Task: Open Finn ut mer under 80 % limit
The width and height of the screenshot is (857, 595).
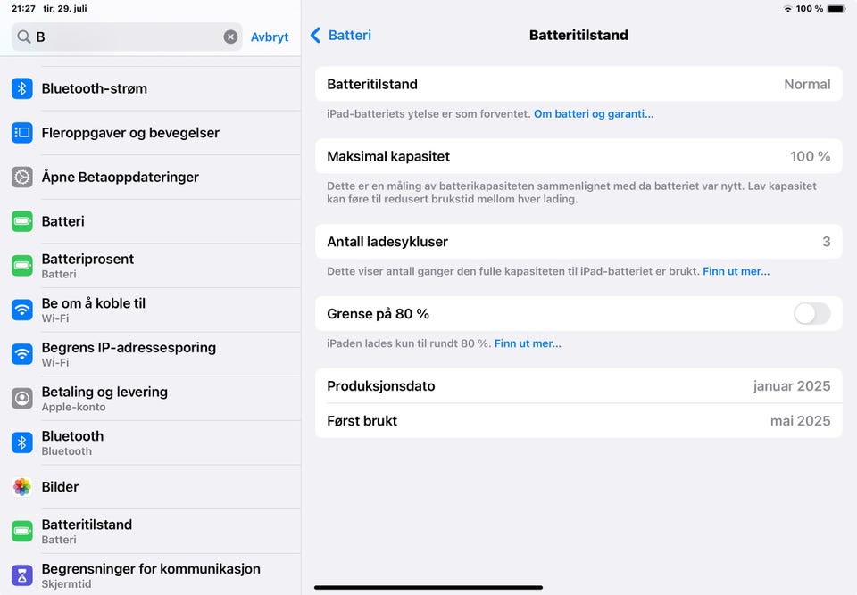Action: coord(528,343)
